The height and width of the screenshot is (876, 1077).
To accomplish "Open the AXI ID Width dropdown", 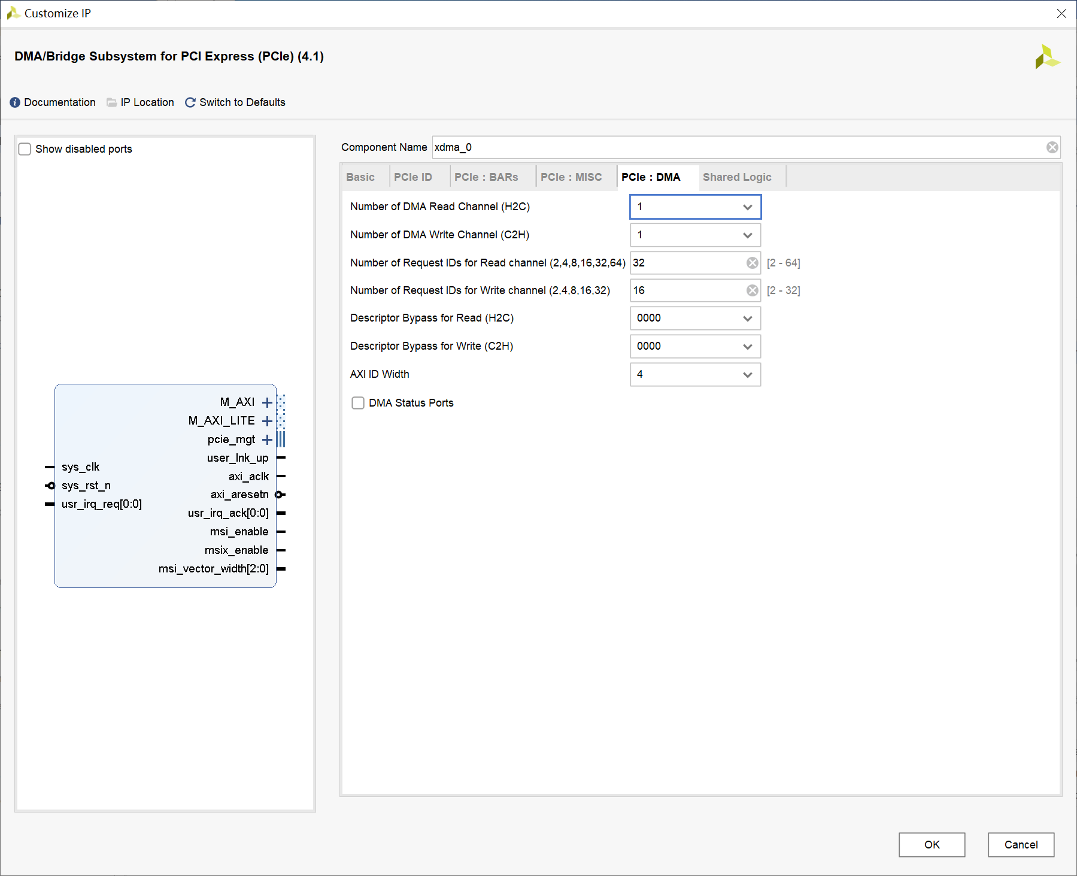I will click(x=695, y=374).
